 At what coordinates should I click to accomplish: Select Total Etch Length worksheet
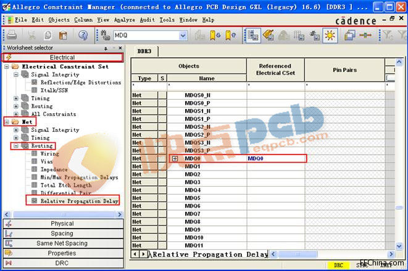[66, 185]
